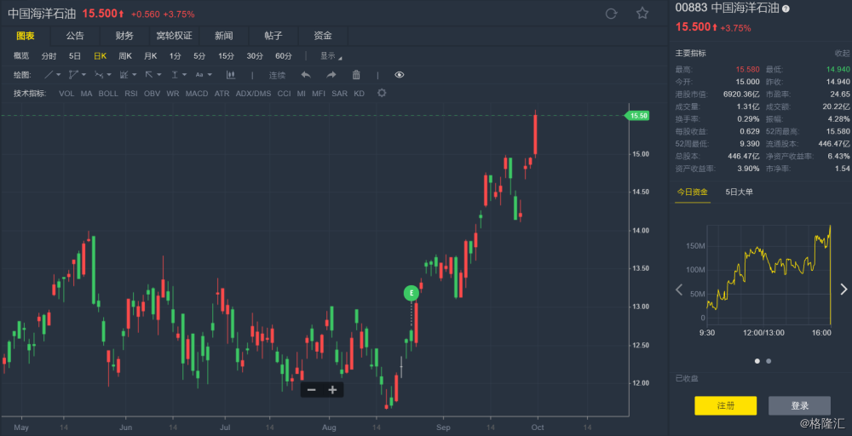
Task: Refresh the chart with the reload icon
Action: [x=611, y=14]
